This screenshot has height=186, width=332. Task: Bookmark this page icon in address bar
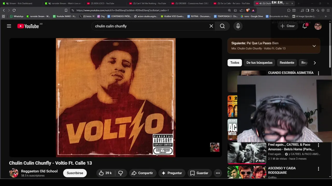(x=66, y=10)
